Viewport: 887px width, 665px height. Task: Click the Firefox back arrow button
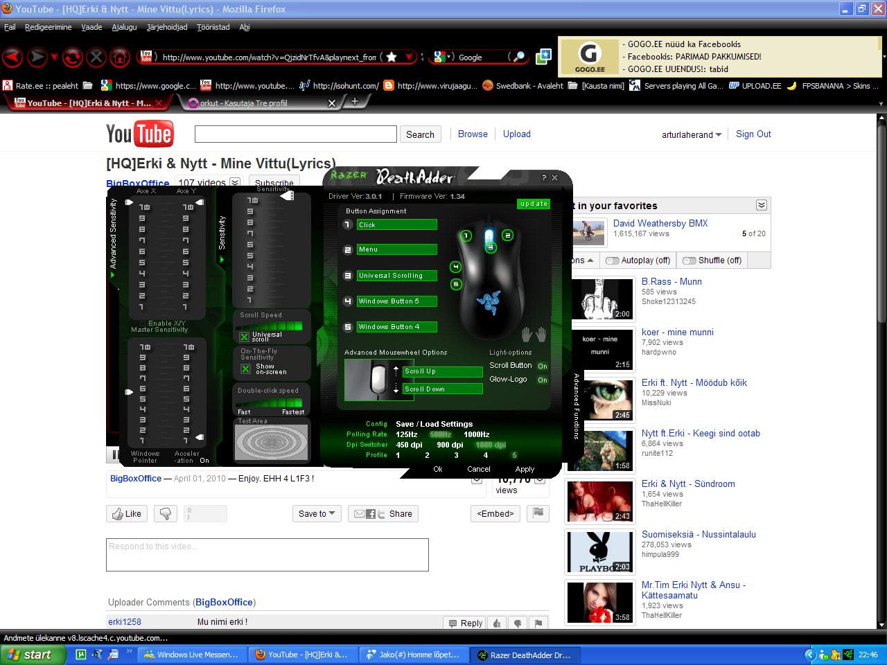click(13, 57)
